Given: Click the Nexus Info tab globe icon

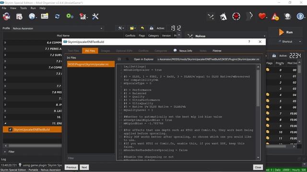Looking at the screenshot, I should click(x=175, y=51).
